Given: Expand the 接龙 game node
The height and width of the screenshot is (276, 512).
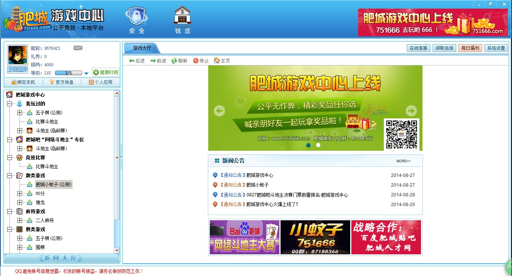Looking at the screenshot, I should point(20,202).
